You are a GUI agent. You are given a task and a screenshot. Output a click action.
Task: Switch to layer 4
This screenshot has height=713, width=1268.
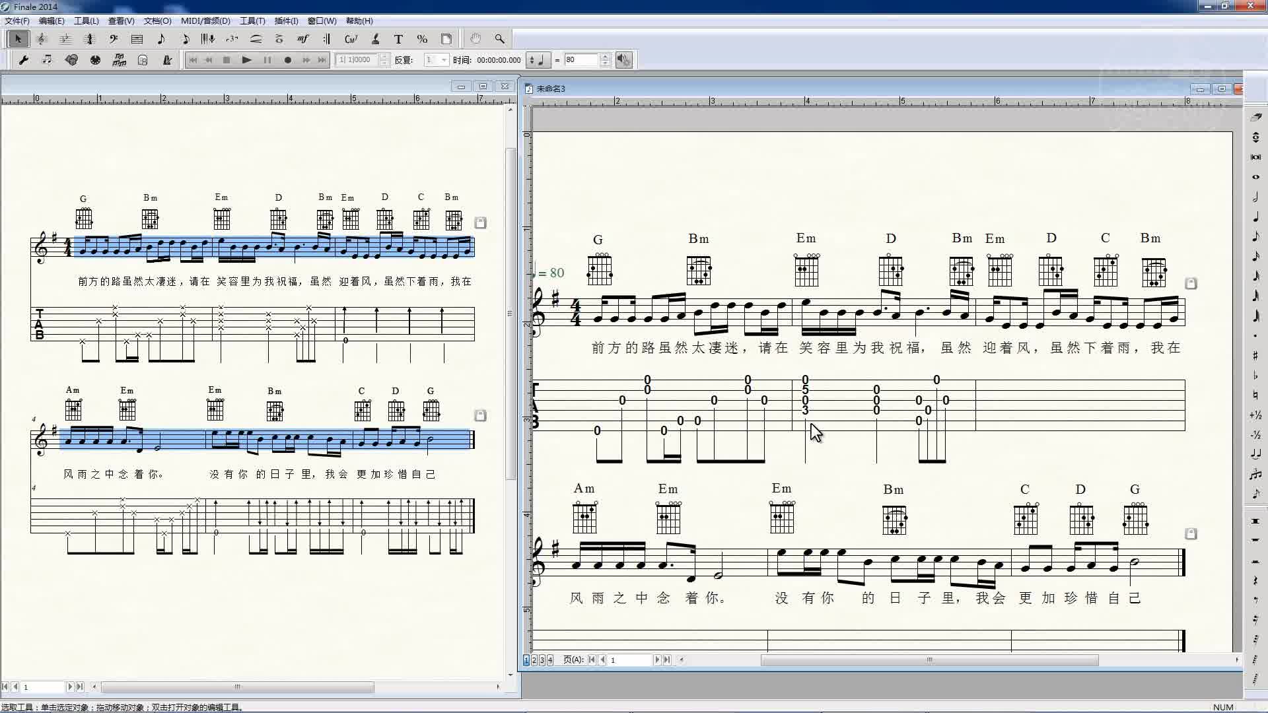click(550, 660)
